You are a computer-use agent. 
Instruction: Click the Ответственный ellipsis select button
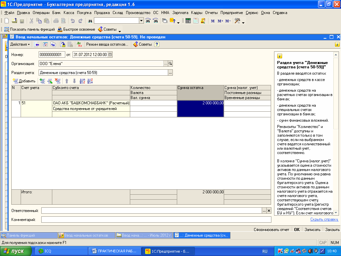264,211
